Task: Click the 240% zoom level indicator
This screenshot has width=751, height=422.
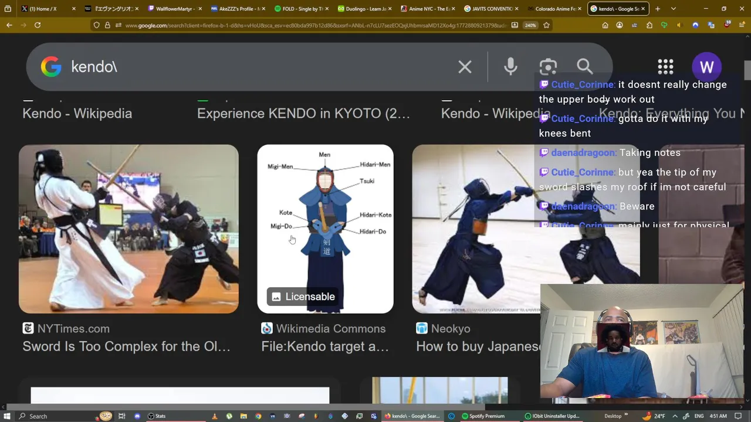Action: coord(530,25)
